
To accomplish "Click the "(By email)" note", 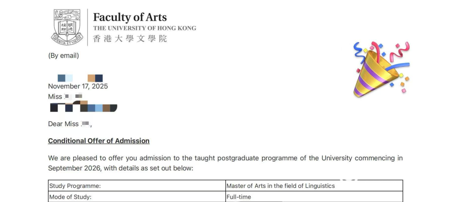I will (x=63, y=55).
